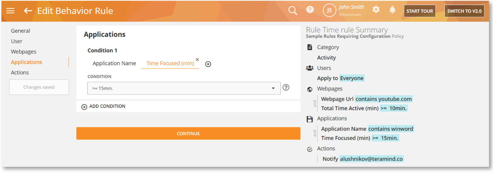Click Condition 1 heading

[x=102, y=50]
